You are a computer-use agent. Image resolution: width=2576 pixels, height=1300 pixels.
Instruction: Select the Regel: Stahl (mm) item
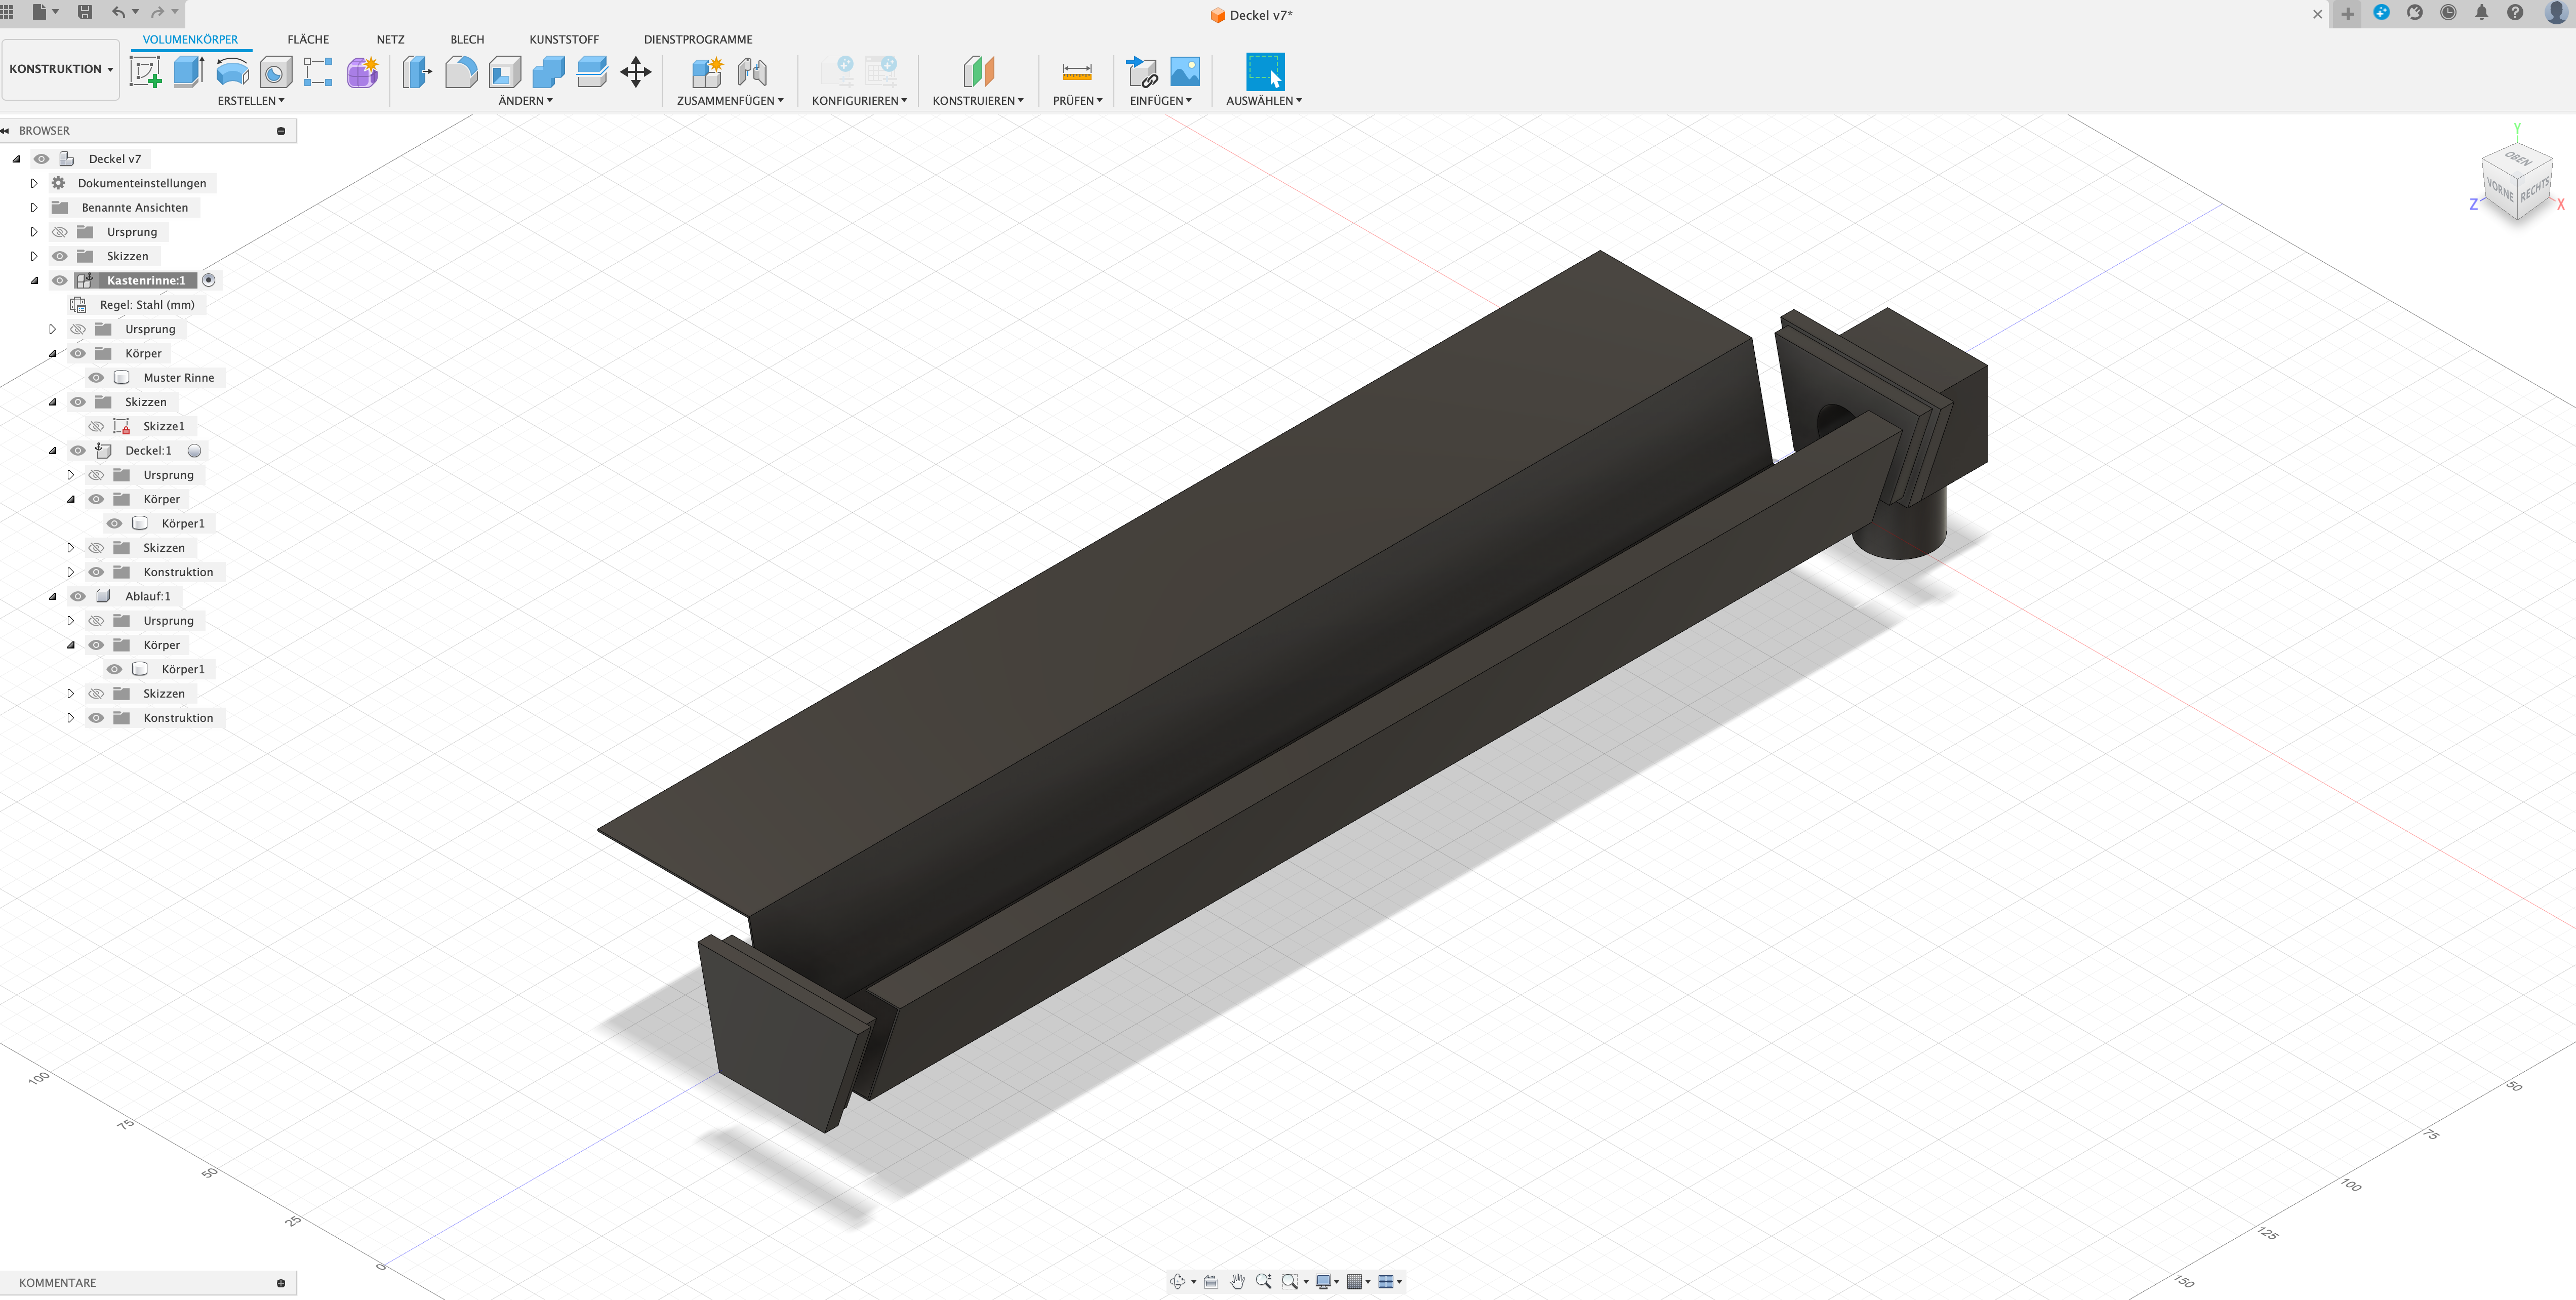point(147,304)
